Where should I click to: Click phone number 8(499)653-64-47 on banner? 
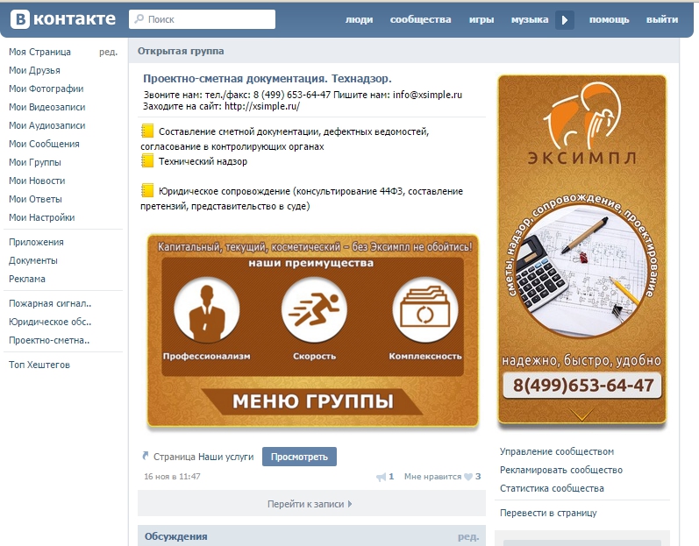(582, 386)
